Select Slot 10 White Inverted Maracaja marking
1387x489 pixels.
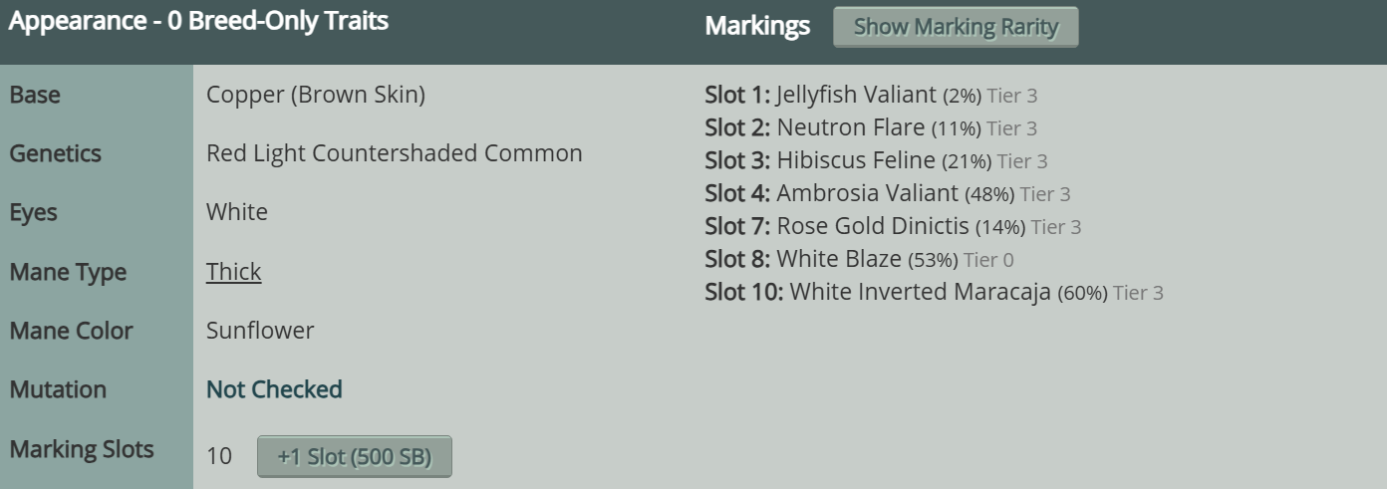(920, 293)
